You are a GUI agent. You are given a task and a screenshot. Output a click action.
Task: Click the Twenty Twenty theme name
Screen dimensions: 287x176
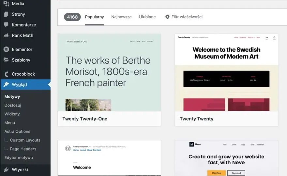(197, 119)
